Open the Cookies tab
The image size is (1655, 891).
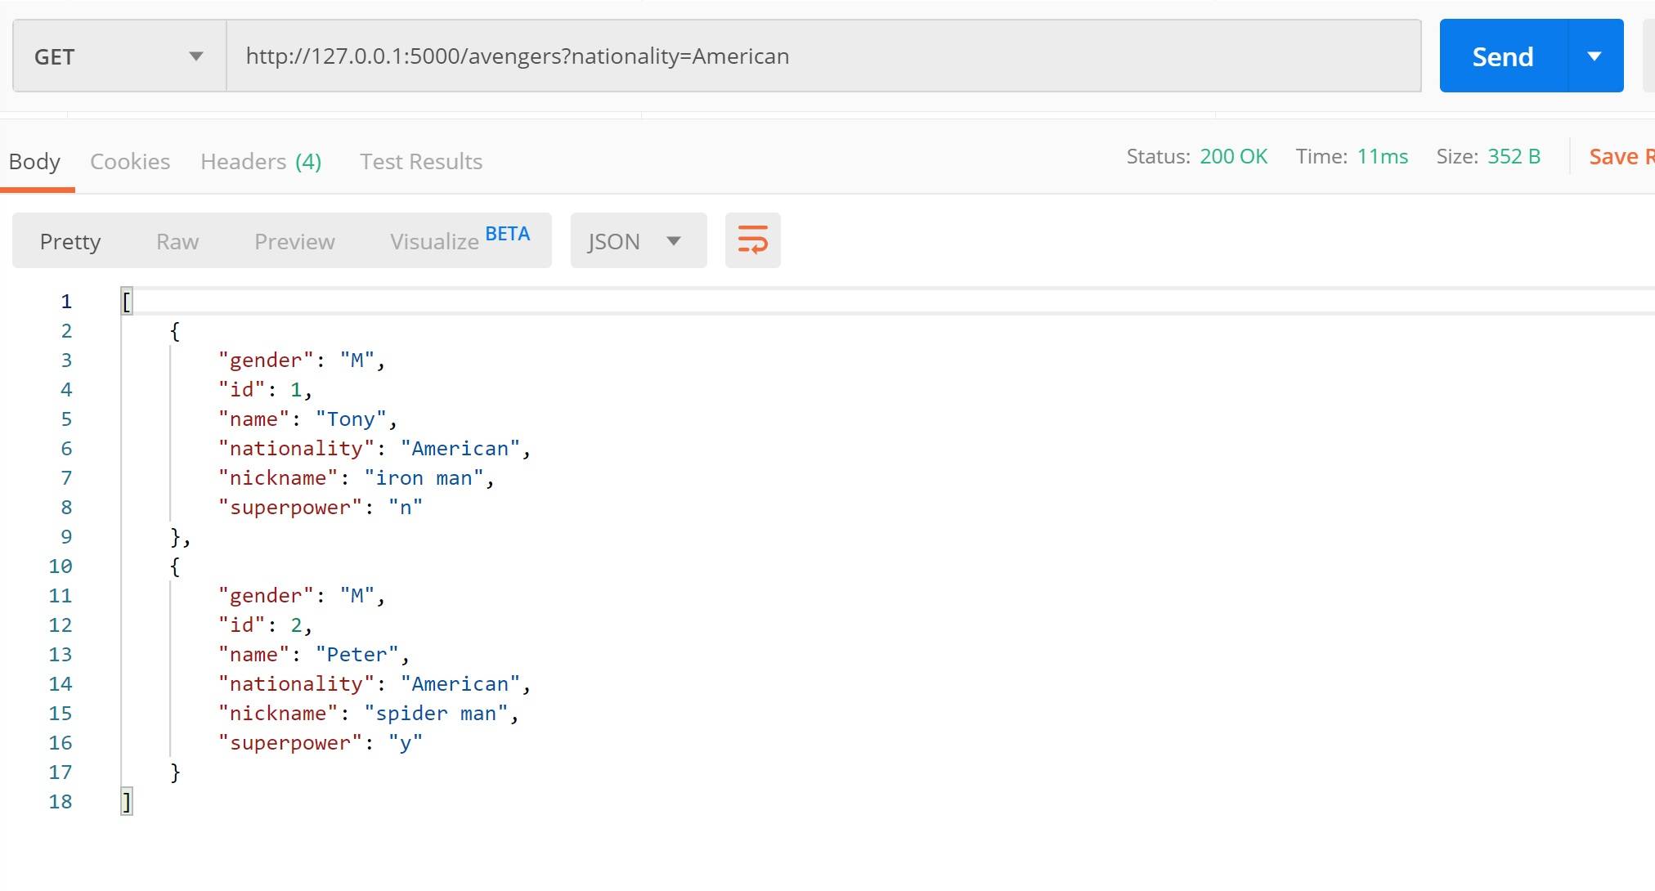[x=130, y=161]
